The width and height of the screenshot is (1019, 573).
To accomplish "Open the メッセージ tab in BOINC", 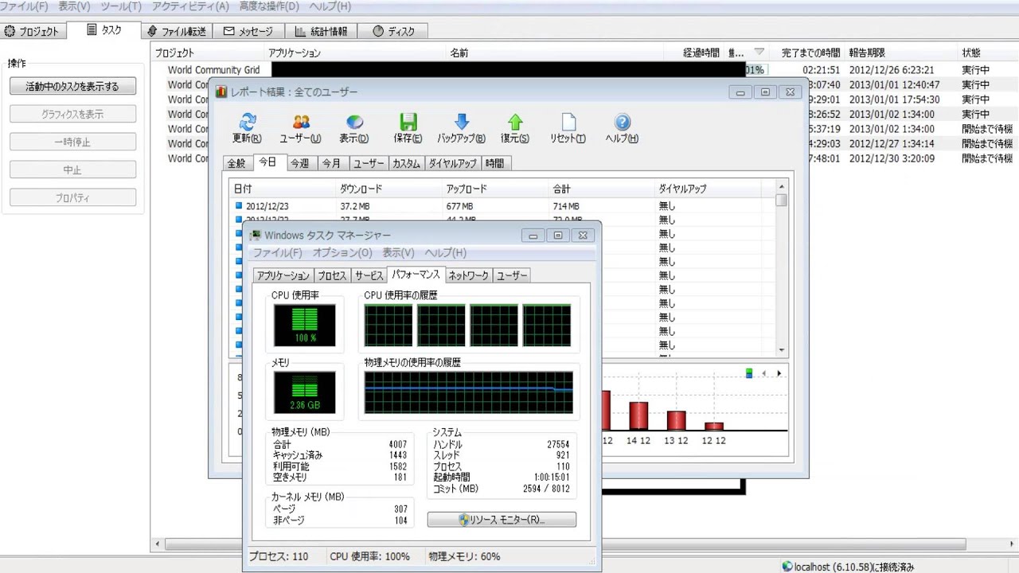I will [248, 31].
